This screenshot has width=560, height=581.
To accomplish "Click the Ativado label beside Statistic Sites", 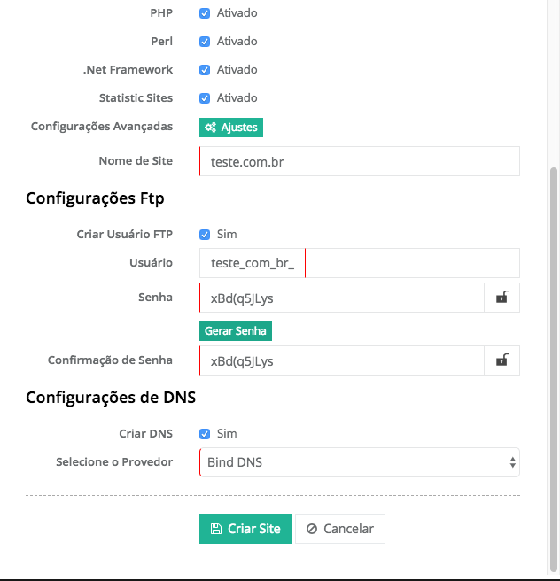I will (237, 98).
